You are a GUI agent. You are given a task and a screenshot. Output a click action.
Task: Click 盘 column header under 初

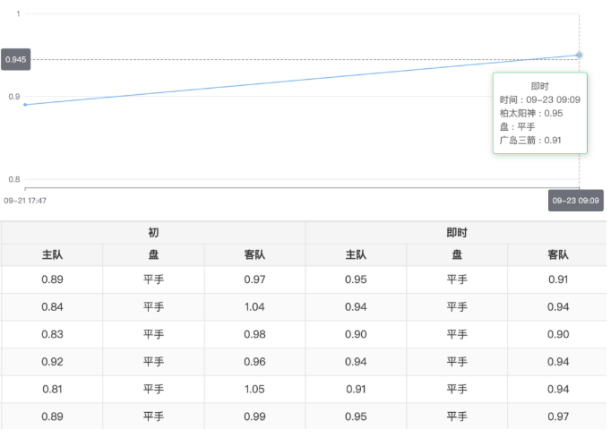click(x=153, y=255)
